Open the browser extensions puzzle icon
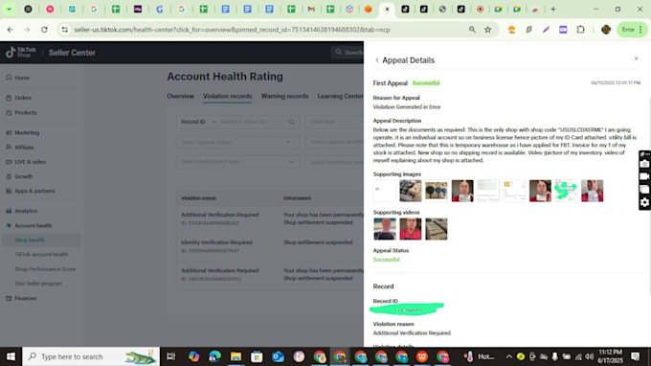This screenshot has height=366, width=651. [580, 30]
